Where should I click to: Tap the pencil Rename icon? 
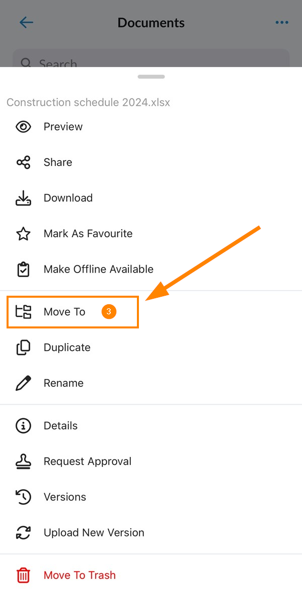23,383
